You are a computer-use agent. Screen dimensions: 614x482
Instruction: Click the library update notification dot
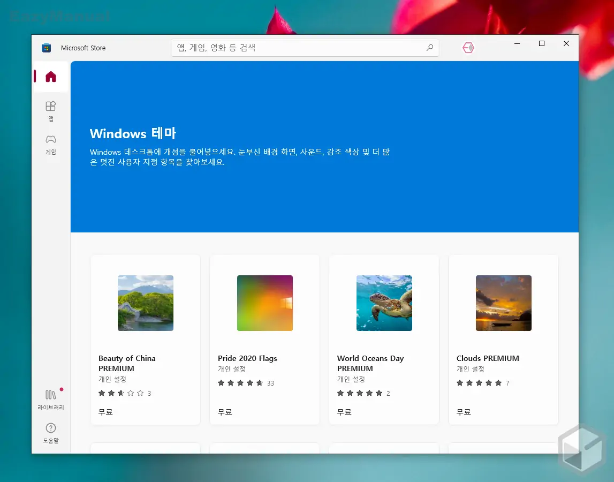(60, 390)
